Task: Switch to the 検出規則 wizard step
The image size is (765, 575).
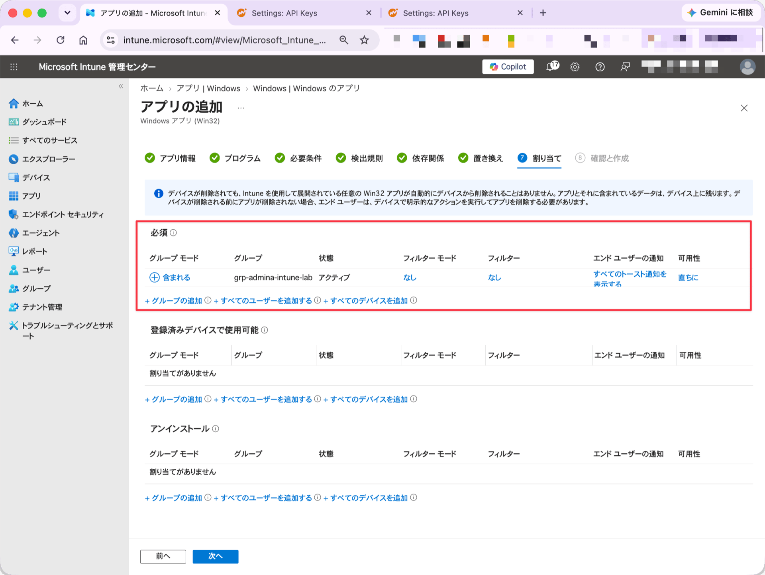Action: (359, 158)
